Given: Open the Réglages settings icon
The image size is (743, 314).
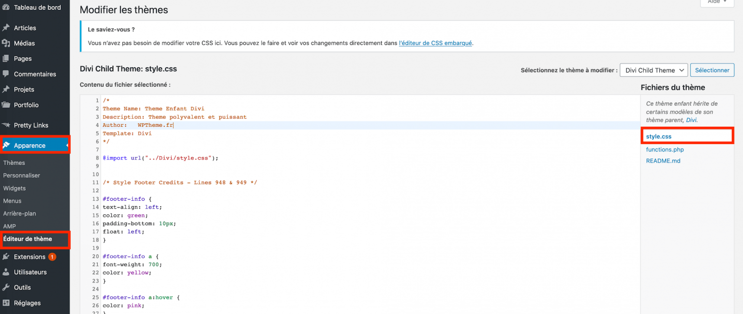Looking at the screenshot, I should pos(7,303).
